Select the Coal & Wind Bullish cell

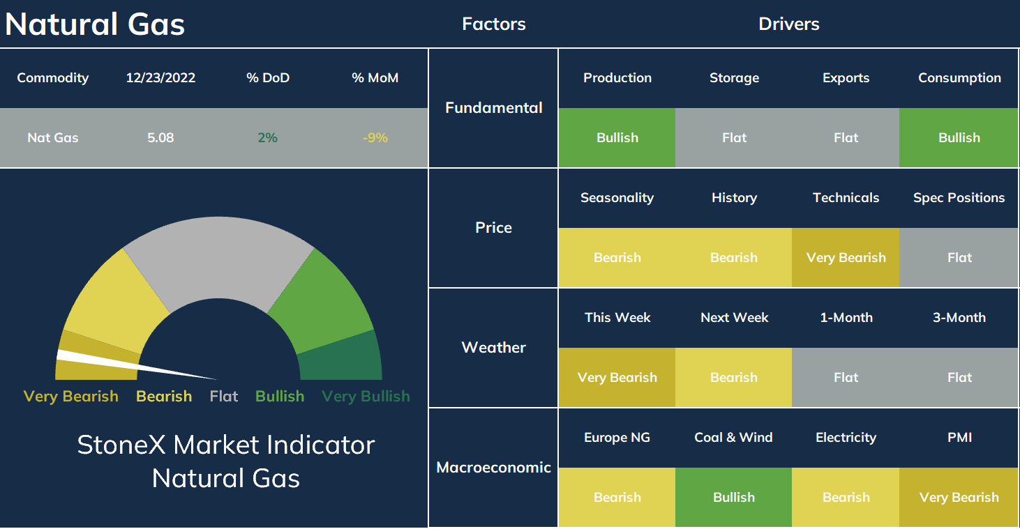(733, 497)
